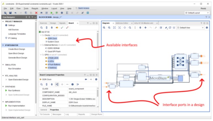Screen dimensions: 213x121
Task: Click Create Block Design link
Action: 17,49
